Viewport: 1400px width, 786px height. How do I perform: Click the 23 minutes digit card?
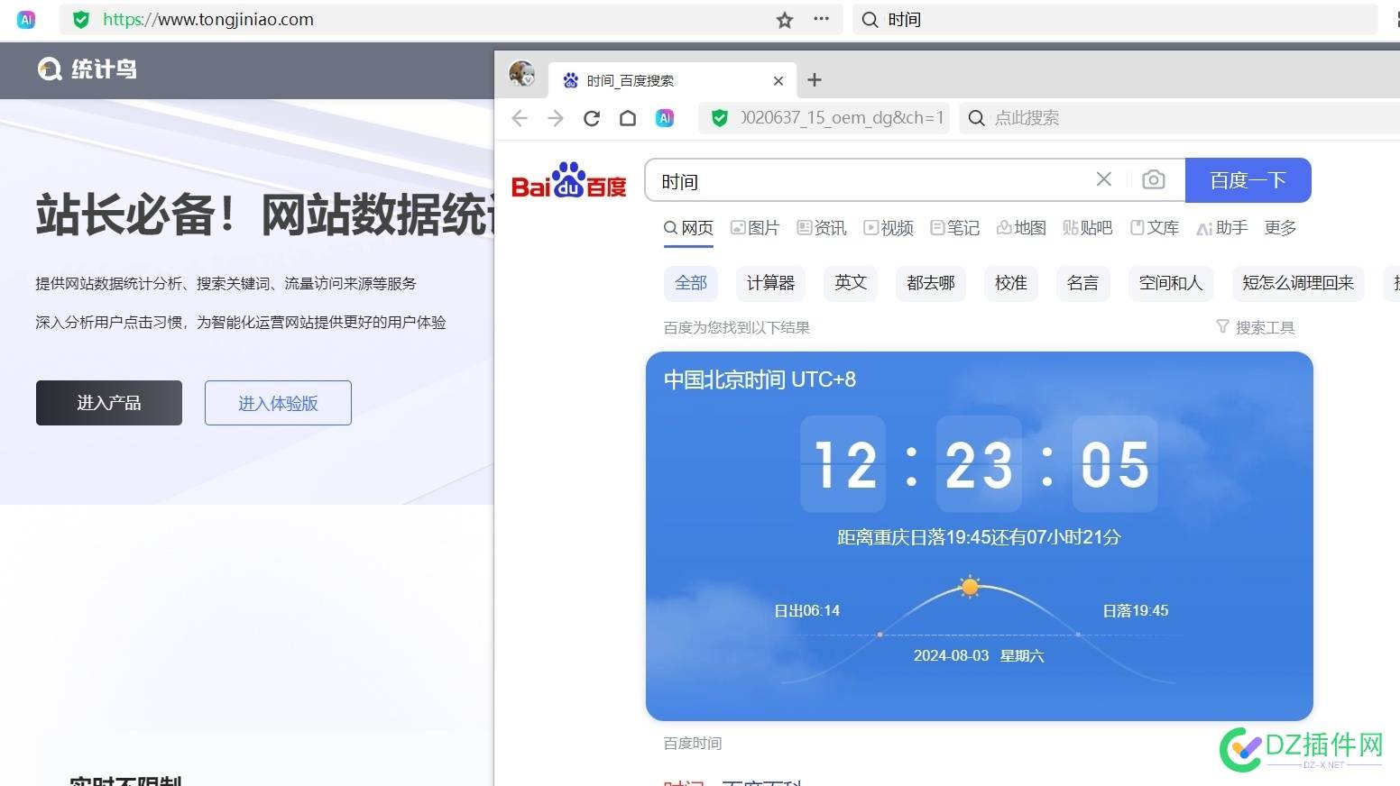pyautogui.click(x=979, y=464)
